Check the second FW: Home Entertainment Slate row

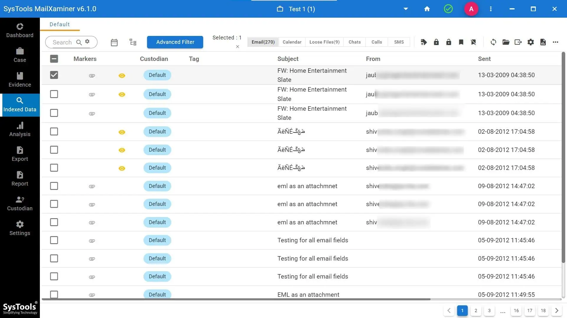tap(54, 94)
